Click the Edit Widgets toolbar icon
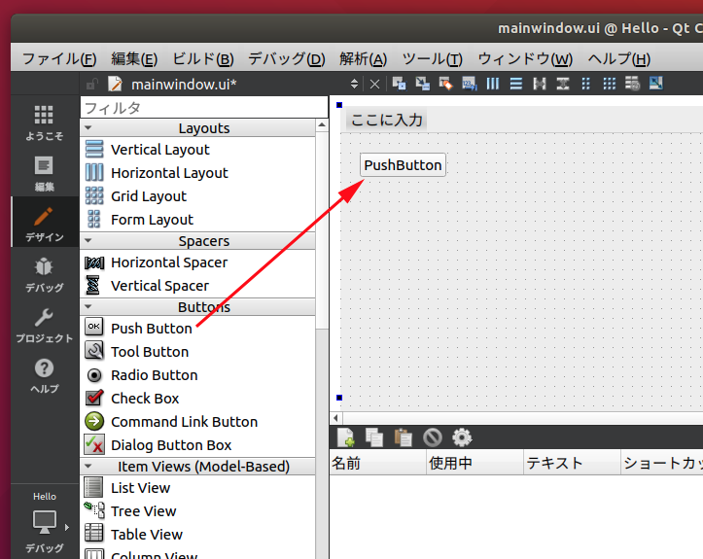The width and height of the screenshot is (703, 559). click(399, 84)
